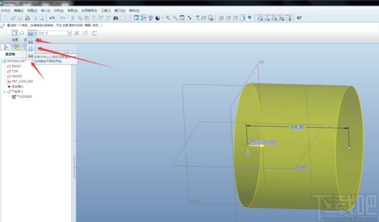Open the 分析 menu
Screen dimensions: 379x222
point(58,10)
